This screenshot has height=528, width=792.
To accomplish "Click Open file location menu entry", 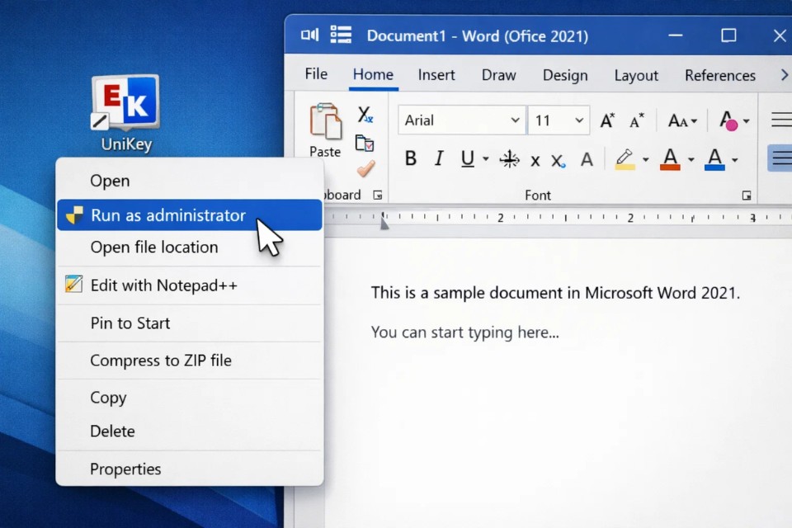I will click(154, 247).
